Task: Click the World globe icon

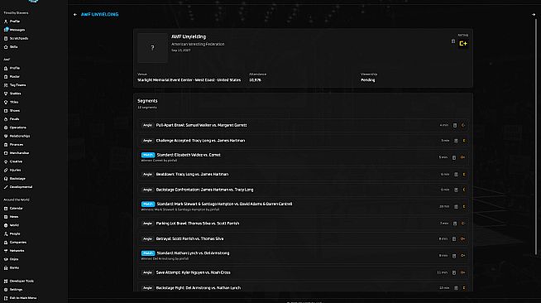Action: click(x=6, y=225)
